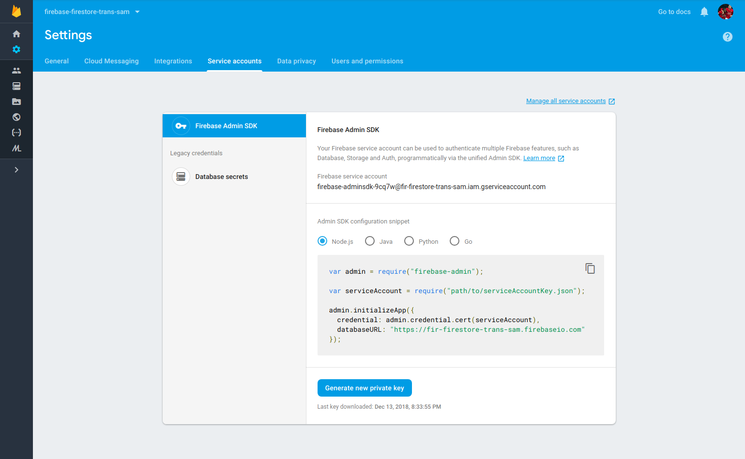
Task: Click the Legacy credentials label
Action: click(x=196, y=153)
